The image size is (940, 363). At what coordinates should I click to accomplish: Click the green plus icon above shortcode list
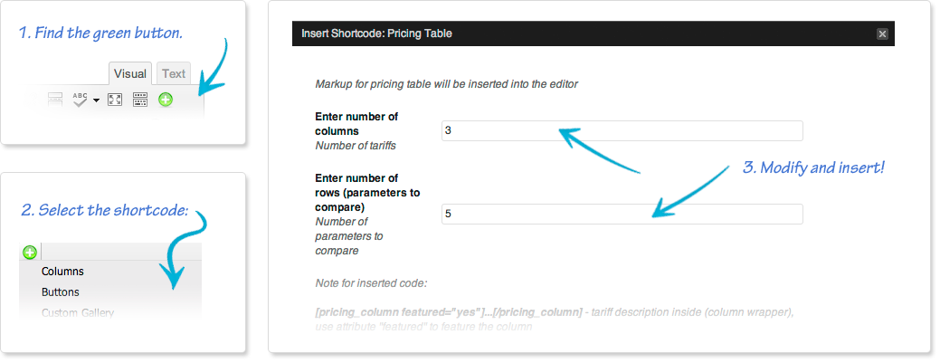pos(29,253)
